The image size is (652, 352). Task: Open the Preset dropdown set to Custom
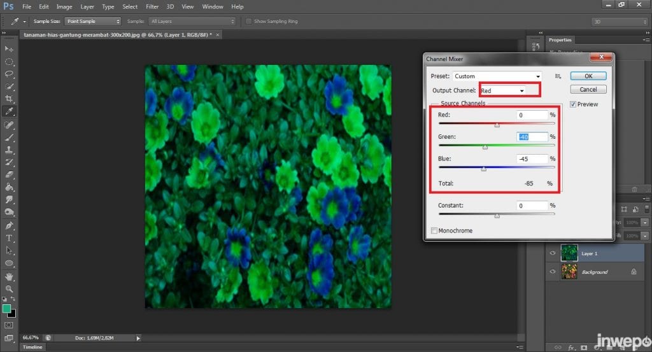tap(497, 76)
